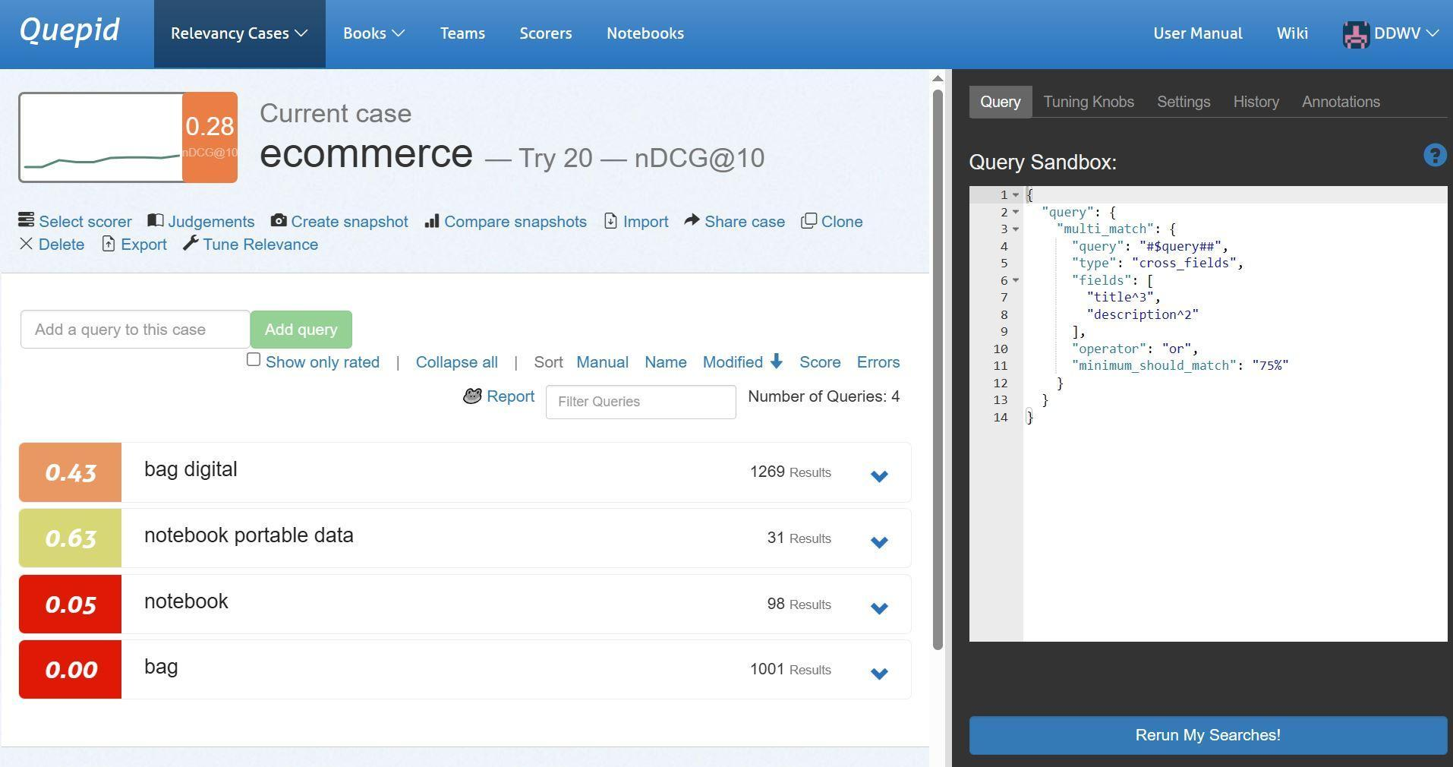Click the 0.28 nDCG@10 score badge
The width and height of the screenshot is (1453, 767).
(x=210, y=137)
